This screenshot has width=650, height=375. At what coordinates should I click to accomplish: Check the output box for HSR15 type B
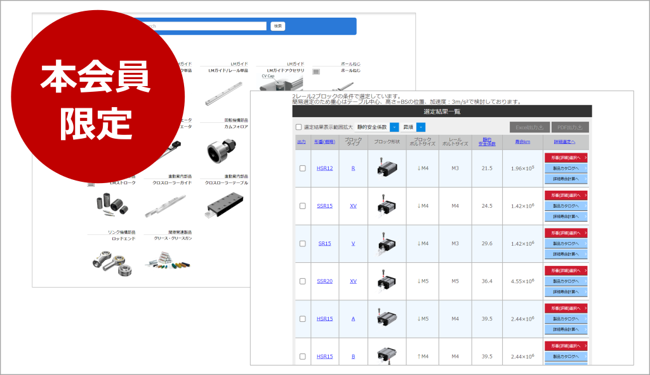coord(303,357)
